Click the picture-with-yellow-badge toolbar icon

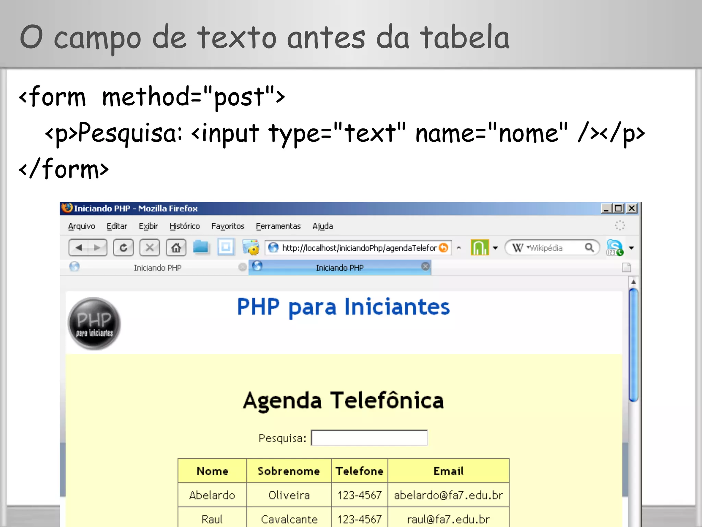(251, 247)
